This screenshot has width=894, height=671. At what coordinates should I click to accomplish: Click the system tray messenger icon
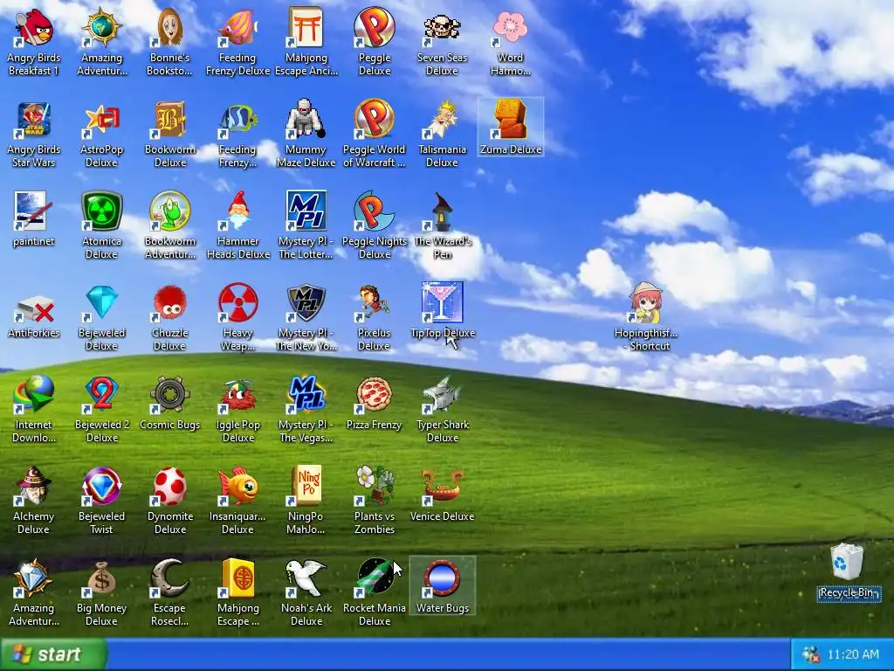tap(810, 654)
